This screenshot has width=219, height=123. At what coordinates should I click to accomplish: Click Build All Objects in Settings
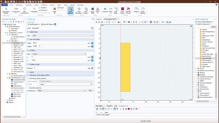47,24
